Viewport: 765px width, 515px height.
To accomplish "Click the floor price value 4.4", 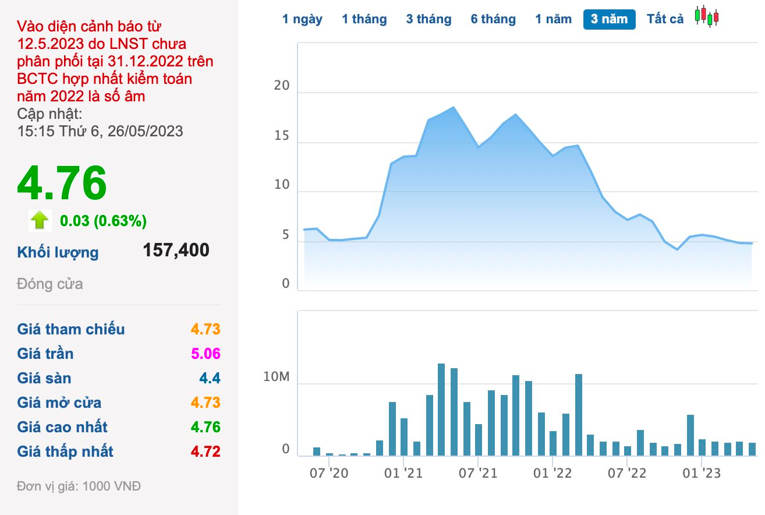I will 210,378.
